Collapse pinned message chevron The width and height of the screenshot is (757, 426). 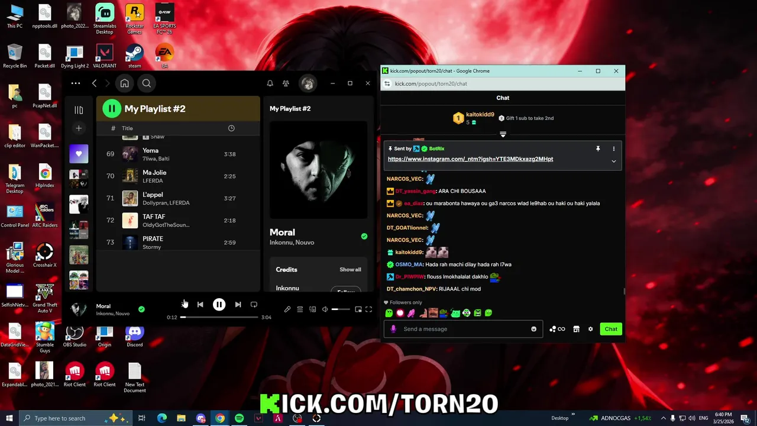pos(613,161)
